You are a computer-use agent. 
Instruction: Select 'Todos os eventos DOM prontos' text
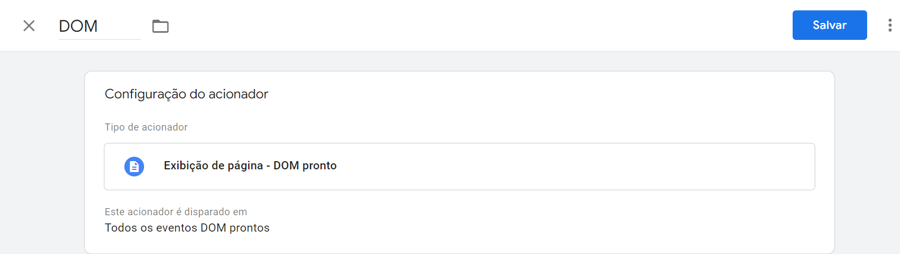tap(187, 228)
